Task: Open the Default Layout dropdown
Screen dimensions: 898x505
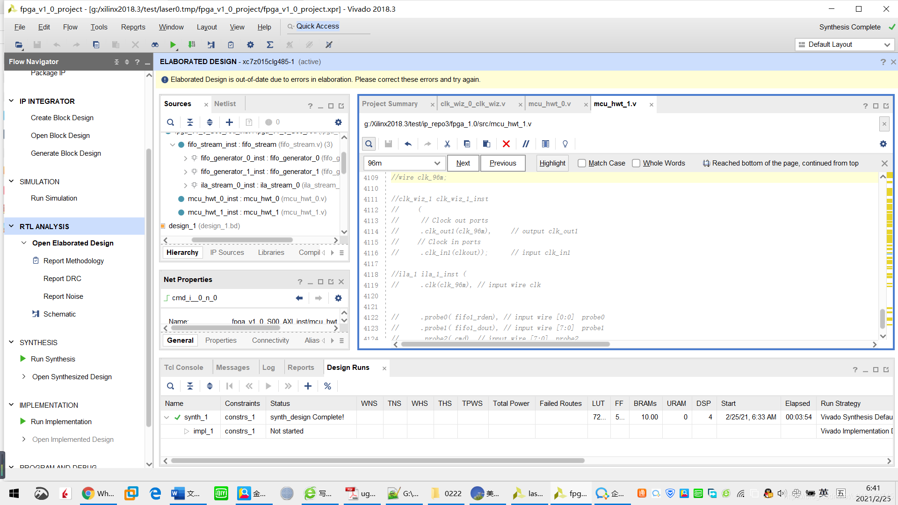Action: (844, 44)
